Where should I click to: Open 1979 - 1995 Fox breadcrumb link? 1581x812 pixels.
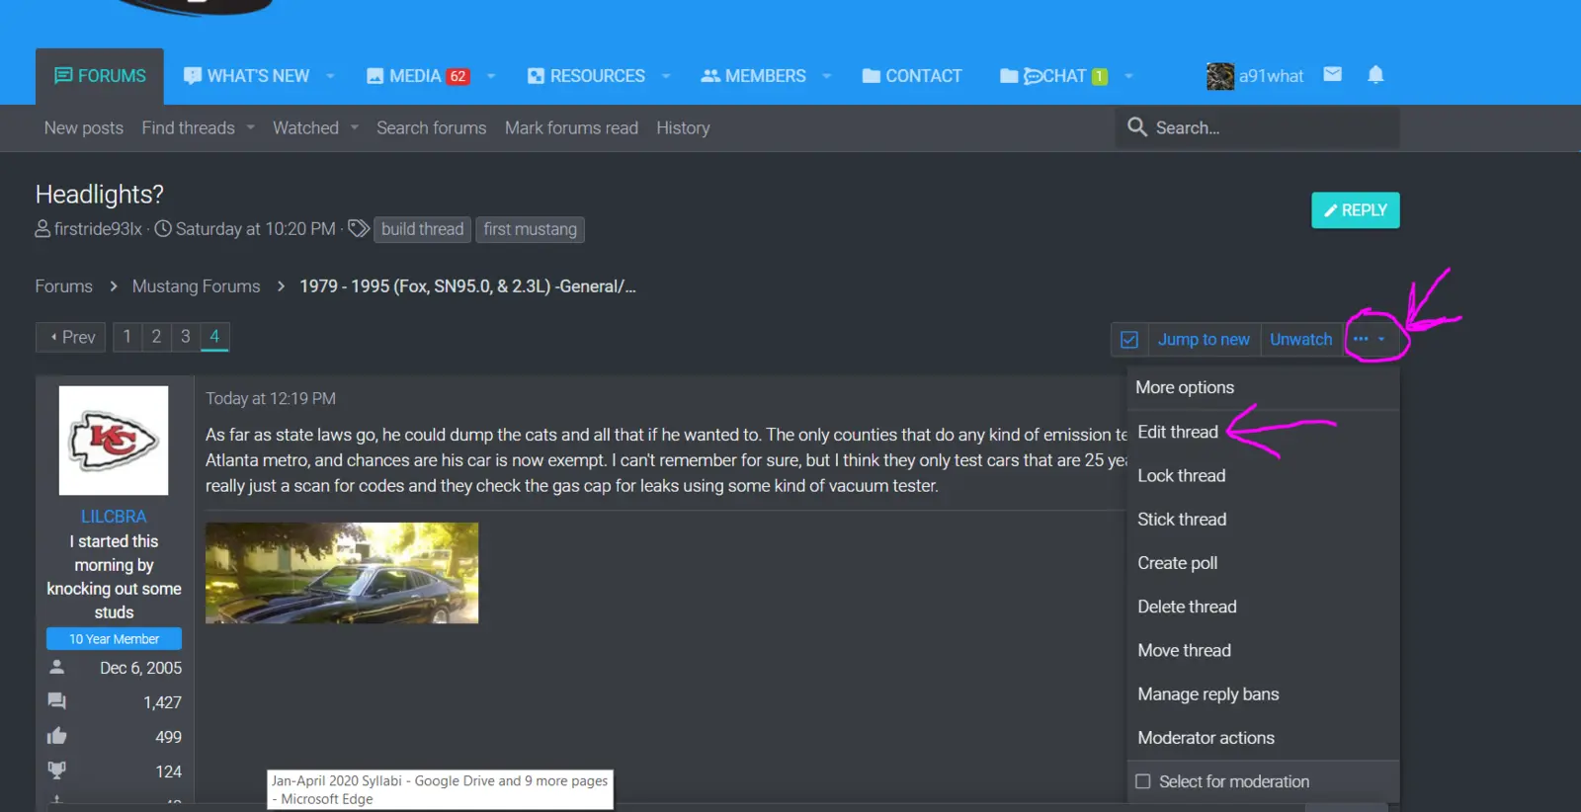(467, 286)
